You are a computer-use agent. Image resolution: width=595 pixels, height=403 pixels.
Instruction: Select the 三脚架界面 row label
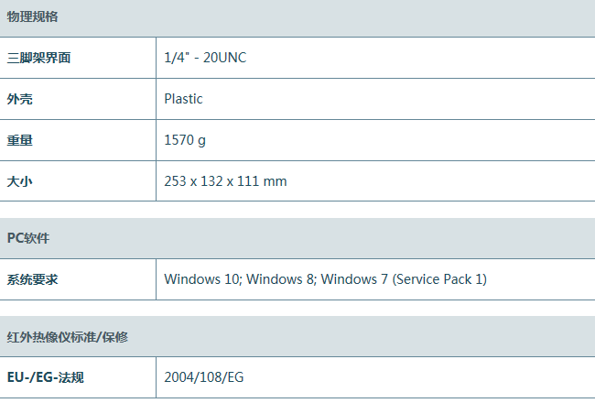[x=38, y=58]
